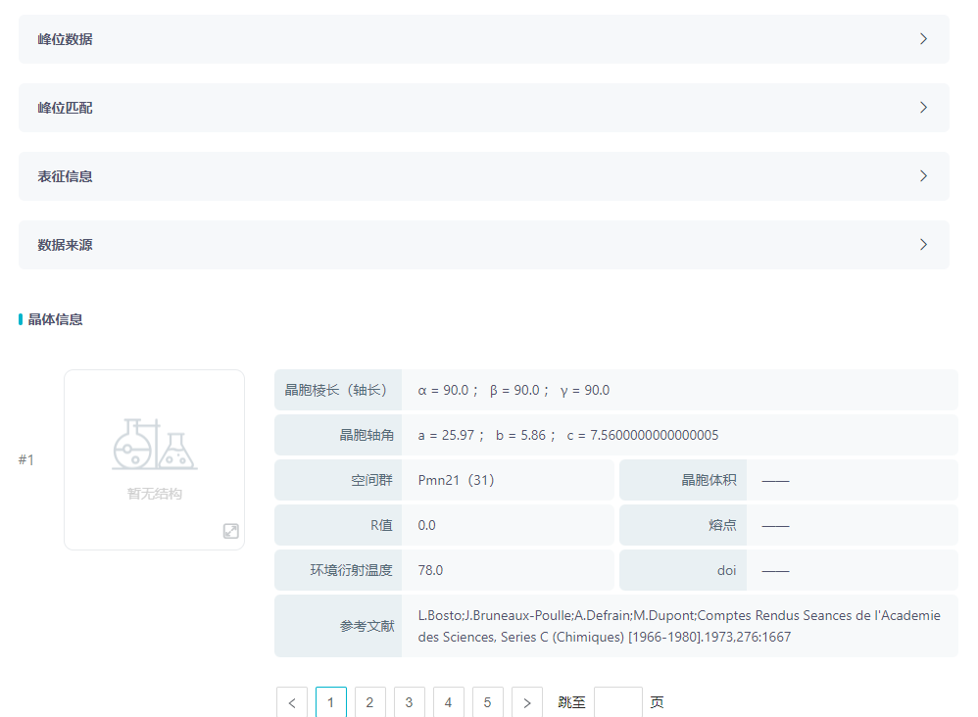Expand the 峰位数据 section chevron
Screen dimensions: 978x717
[x=923, y=38]
